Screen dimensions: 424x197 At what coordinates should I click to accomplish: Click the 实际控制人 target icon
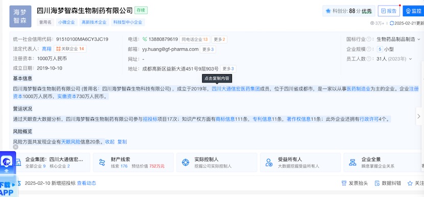(185, 162)
